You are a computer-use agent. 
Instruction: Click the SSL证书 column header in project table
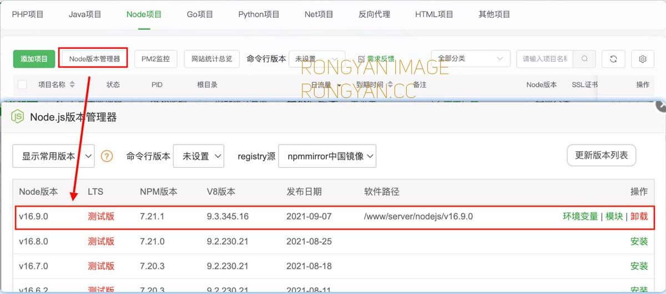(584, 85)
